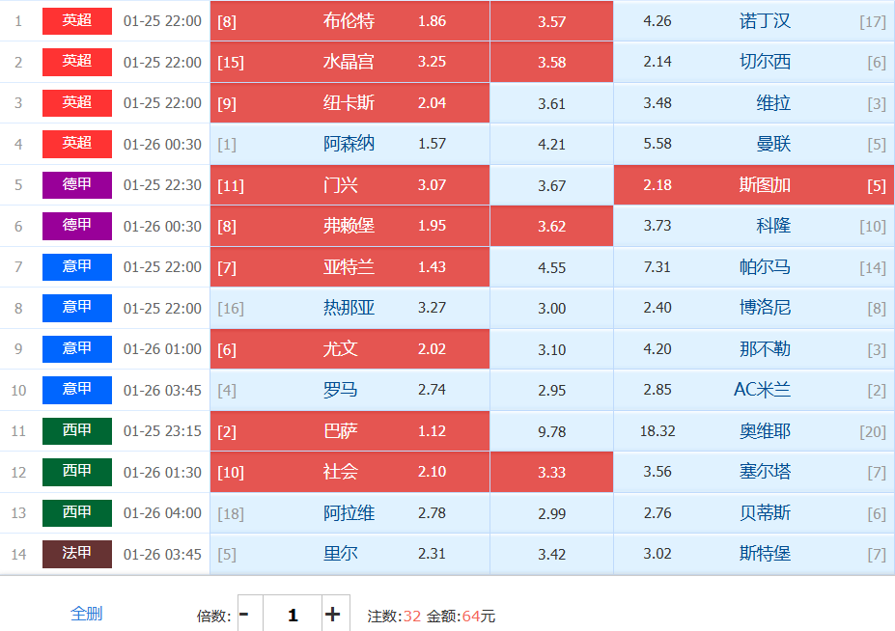Image resolution: width=895 pixels, height=631 pixels.
Task: Select 里尔 home win odds 2.31
Action: click(x=350, y=554)
